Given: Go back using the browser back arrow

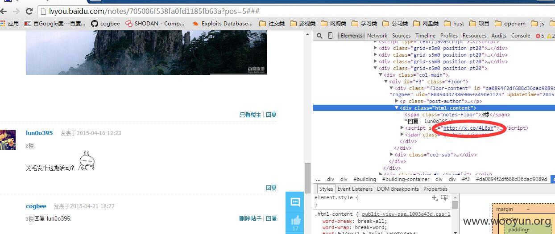Looking at the screenshot, I should pos(4,11).
